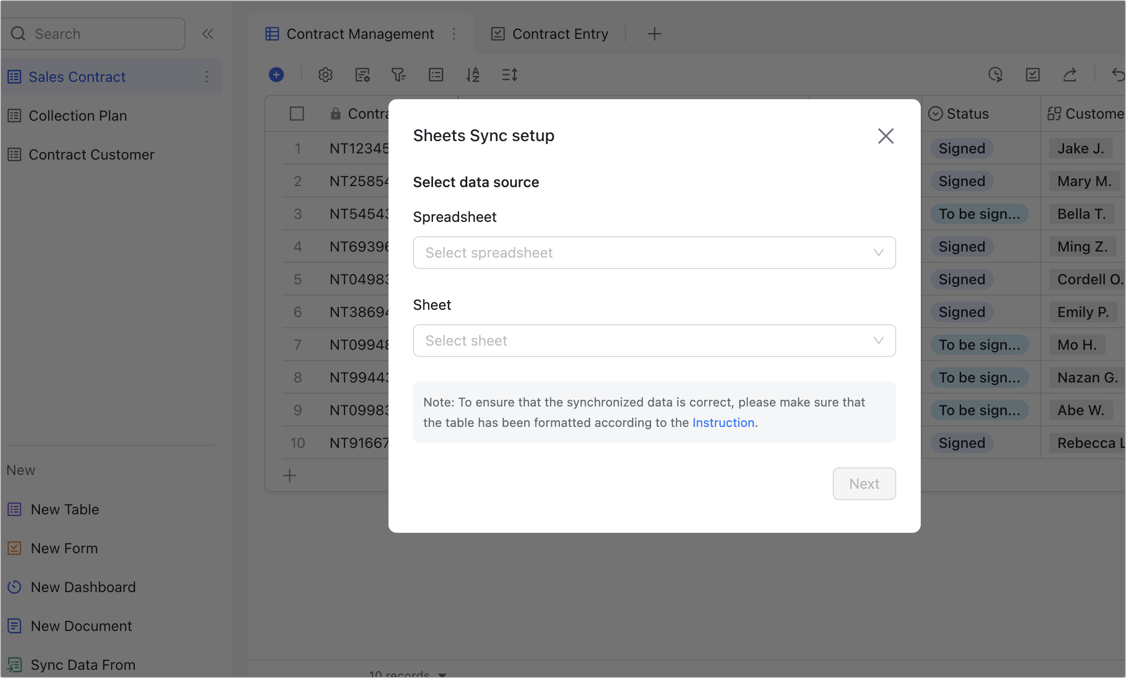Open the record history clock icon
1126x678 pixels.
coord(995,75)
